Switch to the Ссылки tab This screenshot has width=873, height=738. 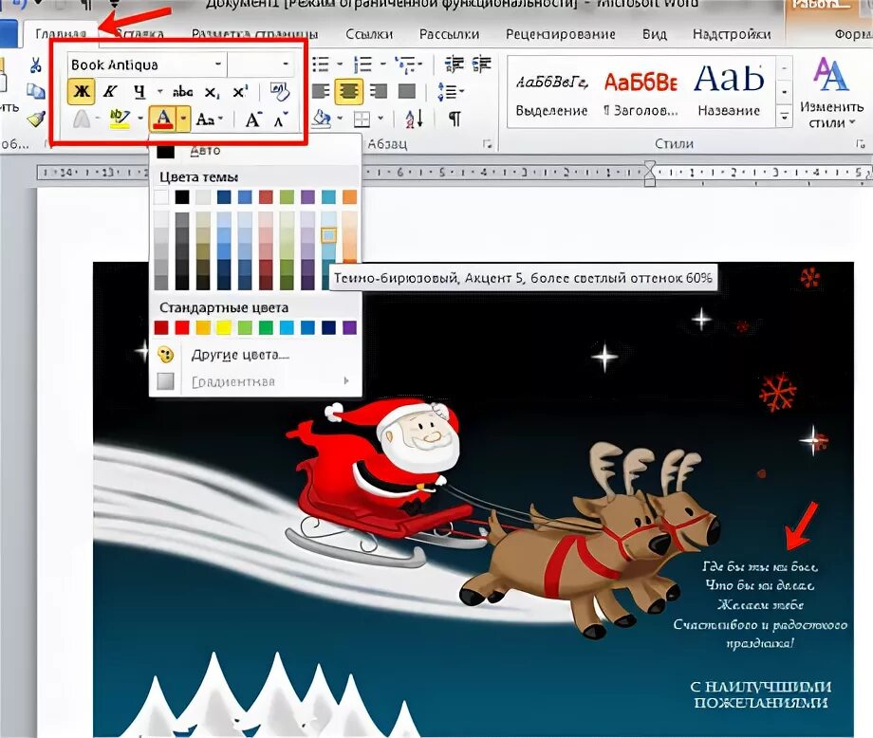369,34
